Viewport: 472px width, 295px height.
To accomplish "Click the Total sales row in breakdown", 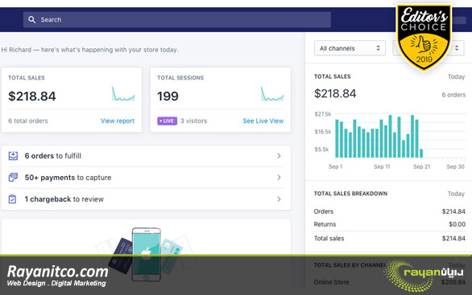I will click(390, 239).
